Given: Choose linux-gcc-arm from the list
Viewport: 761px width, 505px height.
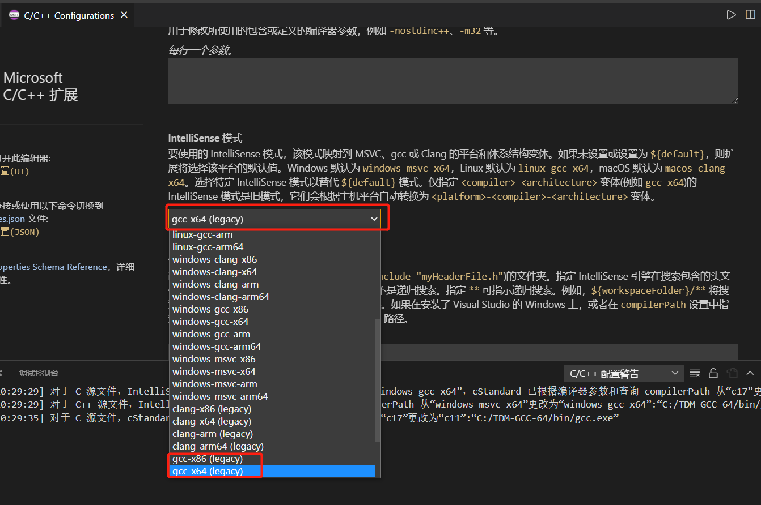Looking at the screenshot, I should [272, 234].
